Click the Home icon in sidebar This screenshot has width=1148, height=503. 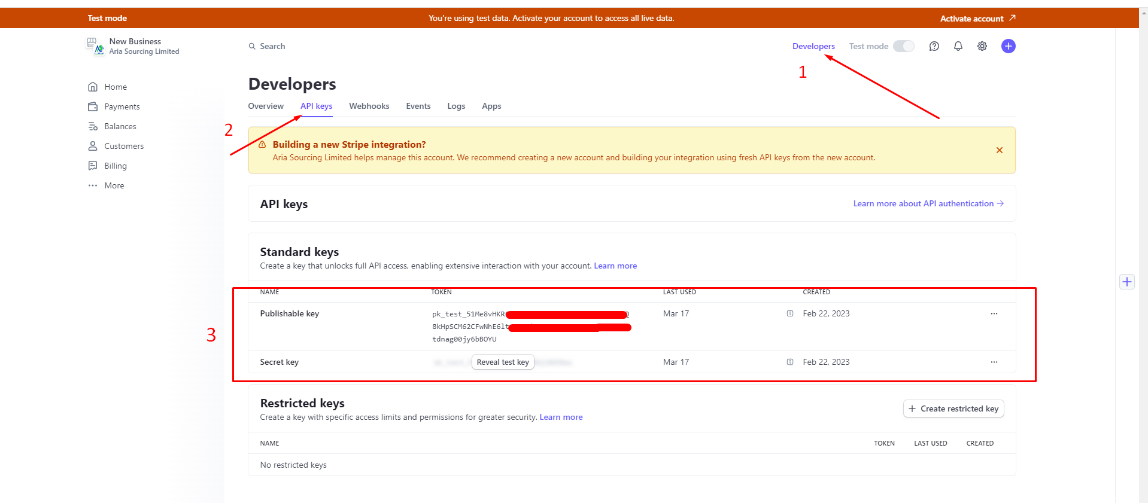pos(93,87)
